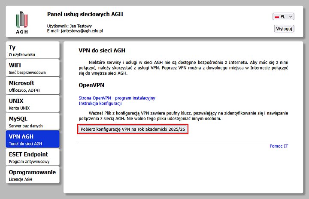Click the OpenVPN section heading
The height and width of the screenshot is (199, 309).
click(x=91, y=85)
